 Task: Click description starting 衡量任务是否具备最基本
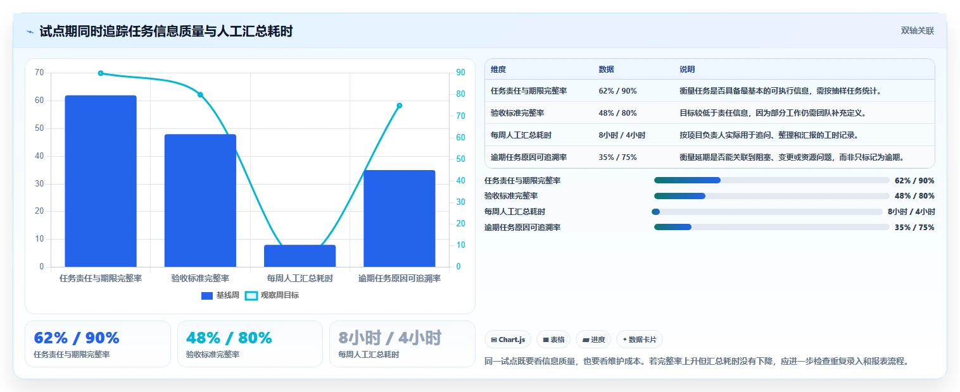coord(781,91)
